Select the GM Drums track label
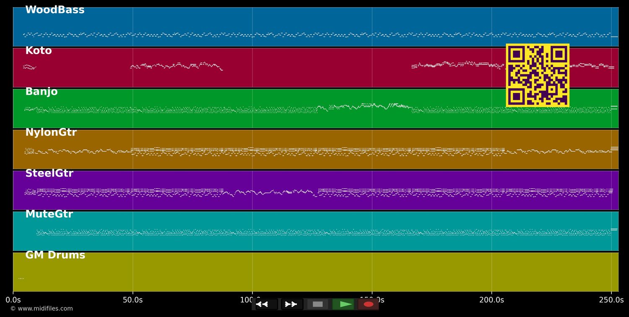629x317 pixels. tap(55, 255)
